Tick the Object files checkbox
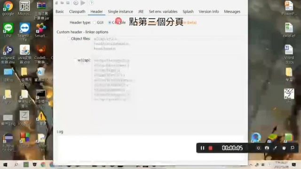Viewport: 301px width, 169px height. pyautogui.click(x=69, y=38)
